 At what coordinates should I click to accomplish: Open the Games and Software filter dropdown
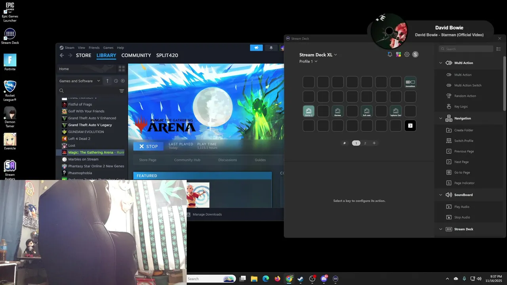80,81
